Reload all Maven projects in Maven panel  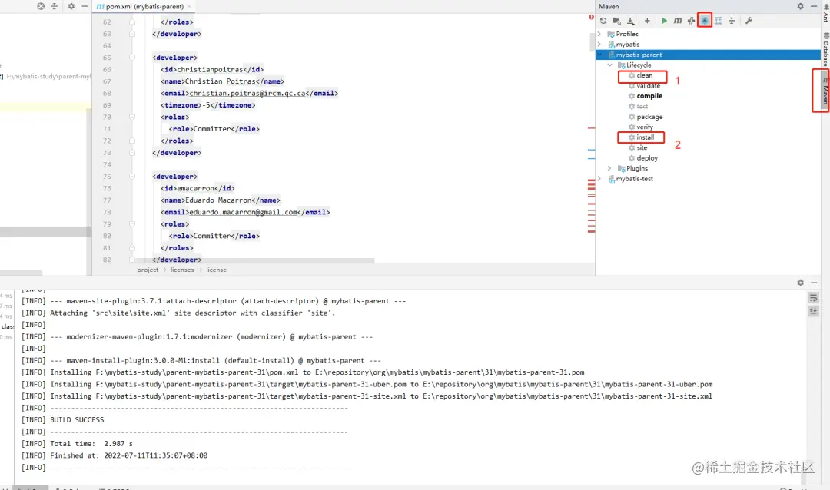click(603, 21)
